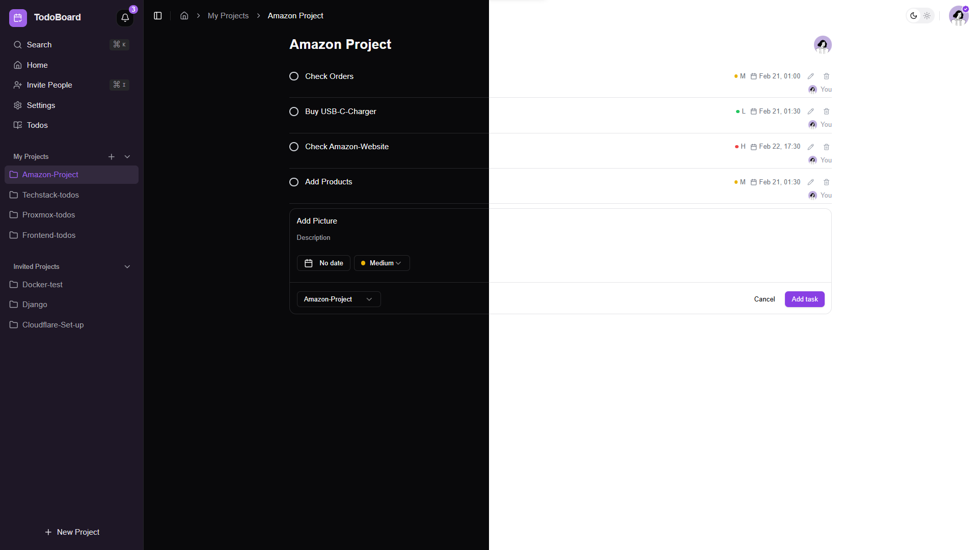978x550 pixels.
Task: Click the Home house icon in sidebar
Action: pyautogui.click(x=18, y=65)
